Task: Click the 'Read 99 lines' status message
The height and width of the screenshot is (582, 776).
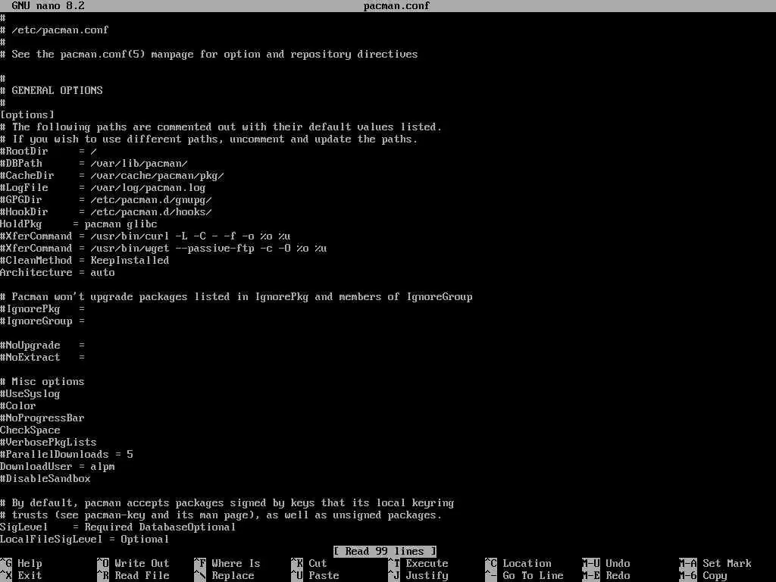Action: pos(385,552)
